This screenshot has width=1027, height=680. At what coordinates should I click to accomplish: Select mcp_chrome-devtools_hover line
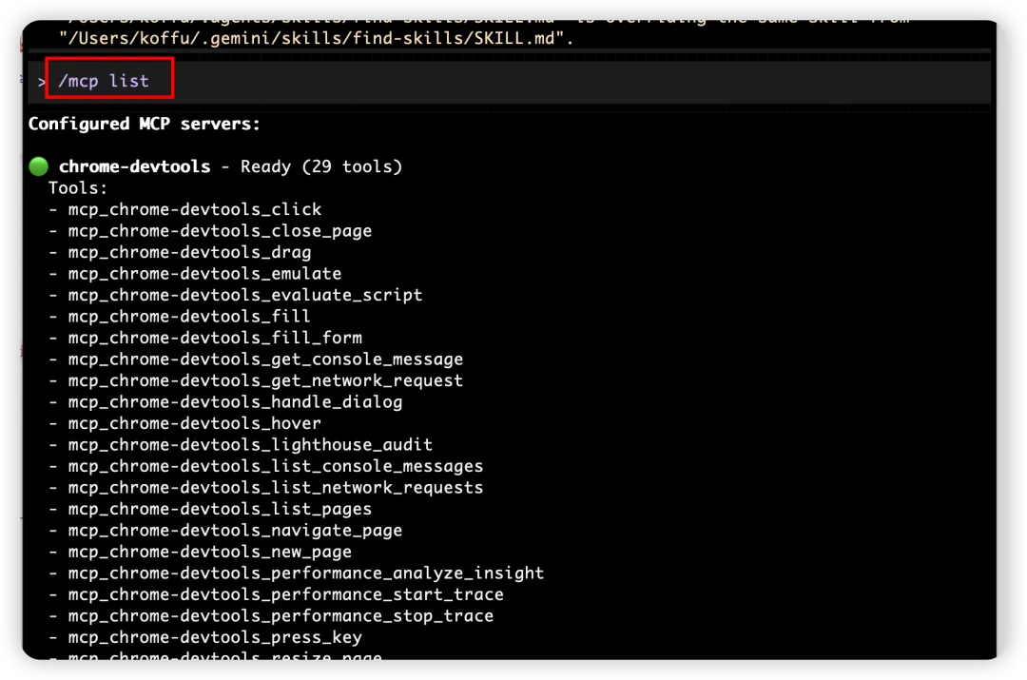tap(195, 424)
